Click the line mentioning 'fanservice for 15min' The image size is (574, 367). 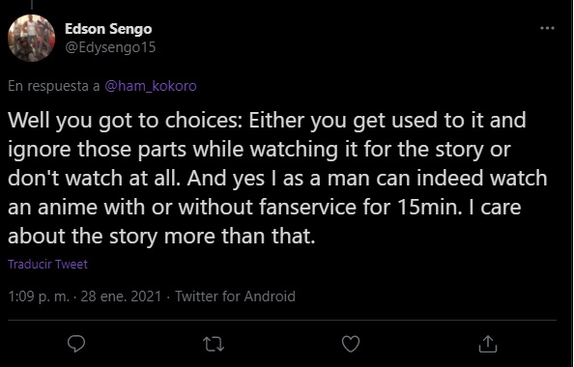click(x=265, y=207)
